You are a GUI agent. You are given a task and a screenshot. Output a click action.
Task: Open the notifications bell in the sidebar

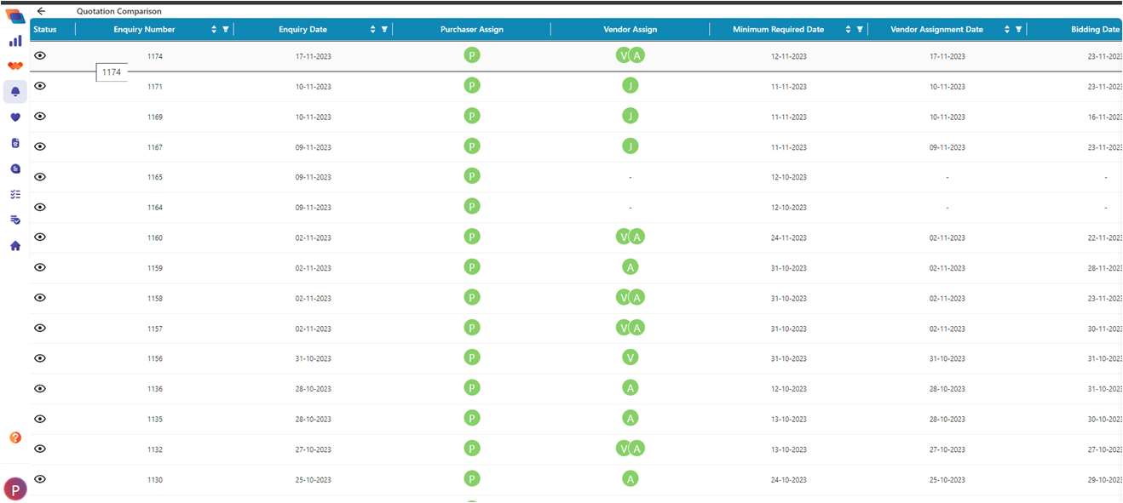(15, 92)
